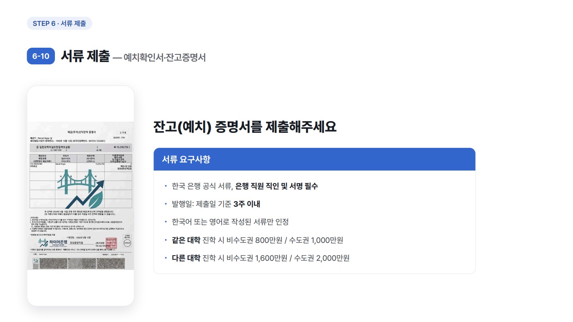Screen dimensions: 573x322
Task: Click the red bank seal stamp
Action: click(x=111, y=243)
